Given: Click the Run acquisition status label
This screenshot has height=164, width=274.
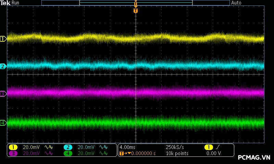Looking at the screenshot, I should click(x=16, y=3).
